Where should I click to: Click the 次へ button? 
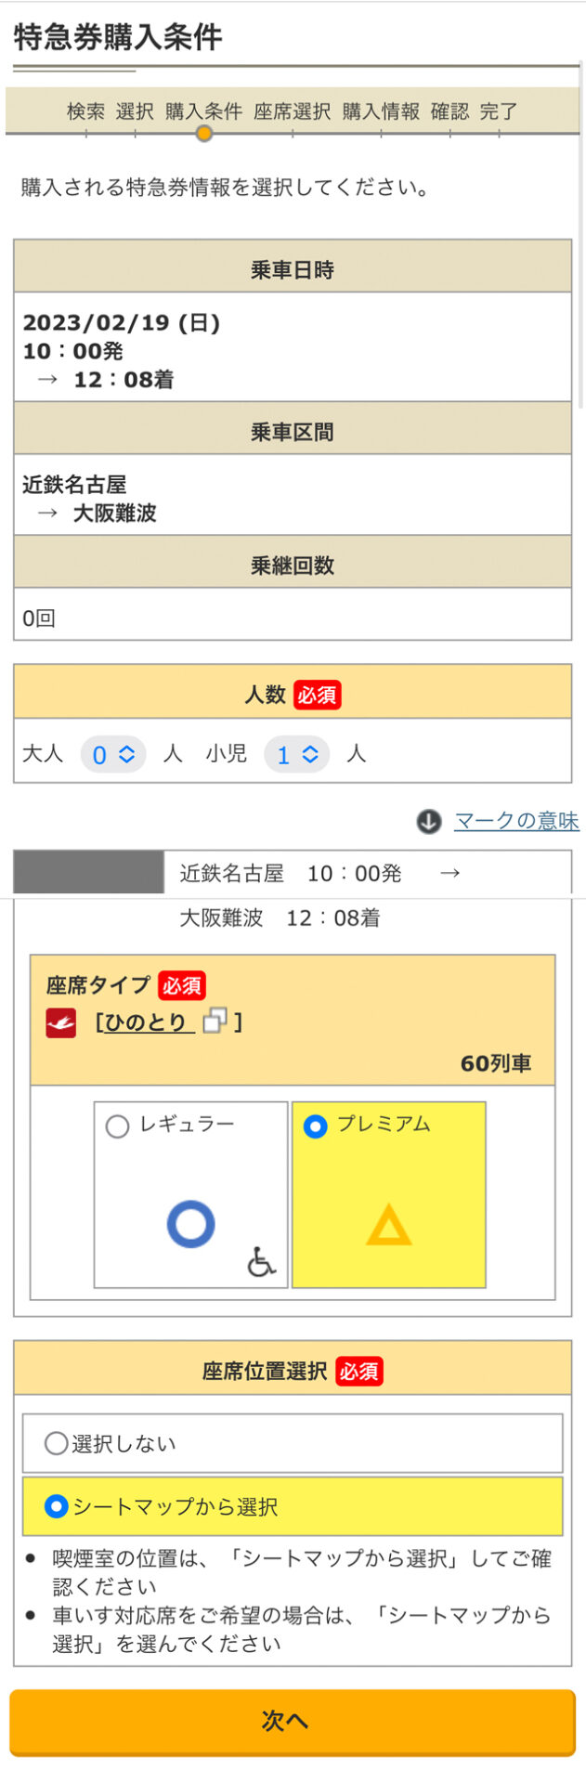pos(293,1722)
